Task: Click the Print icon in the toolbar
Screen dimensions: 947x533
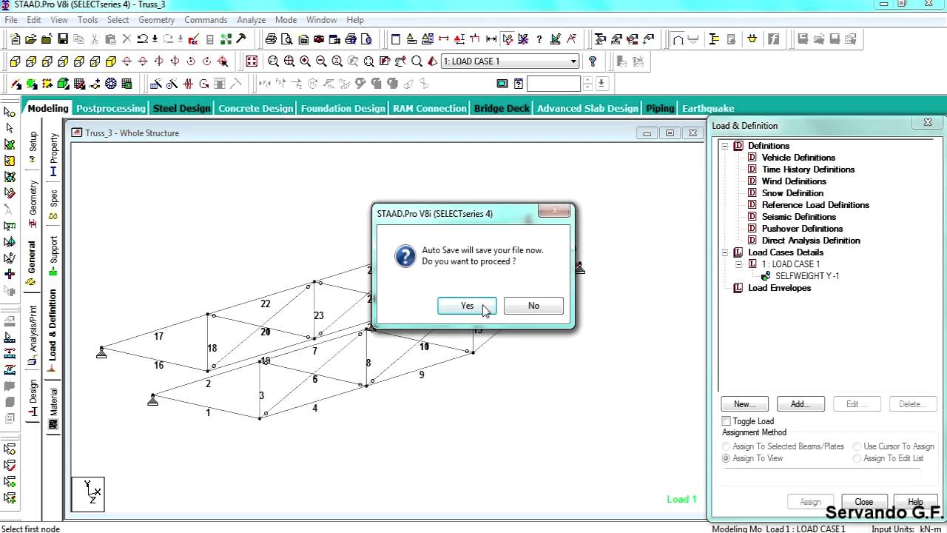Action: click(x=271, y=39)
